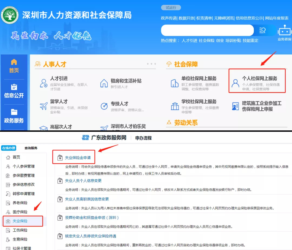Select 工伤保险 in the left menu
Viewport: 292px width, 250px height.
(20, 230)
